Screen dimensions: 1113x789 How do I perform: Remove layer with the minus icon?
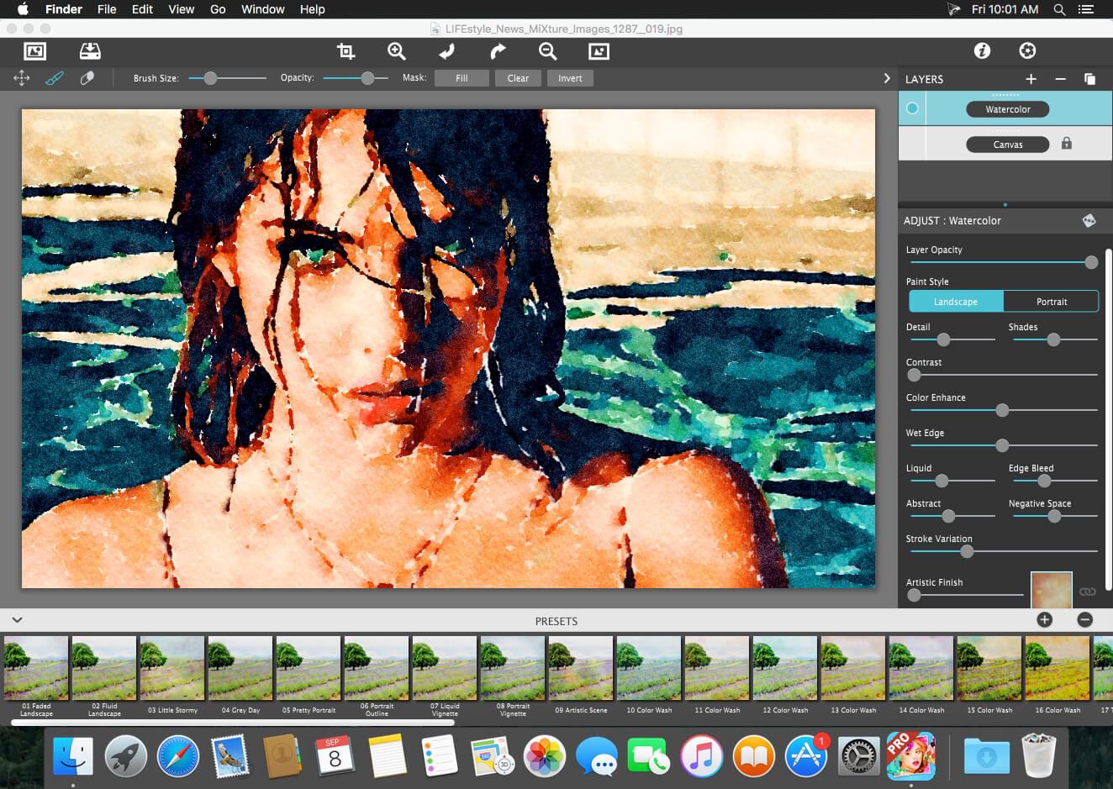[x=1060, y=79]
